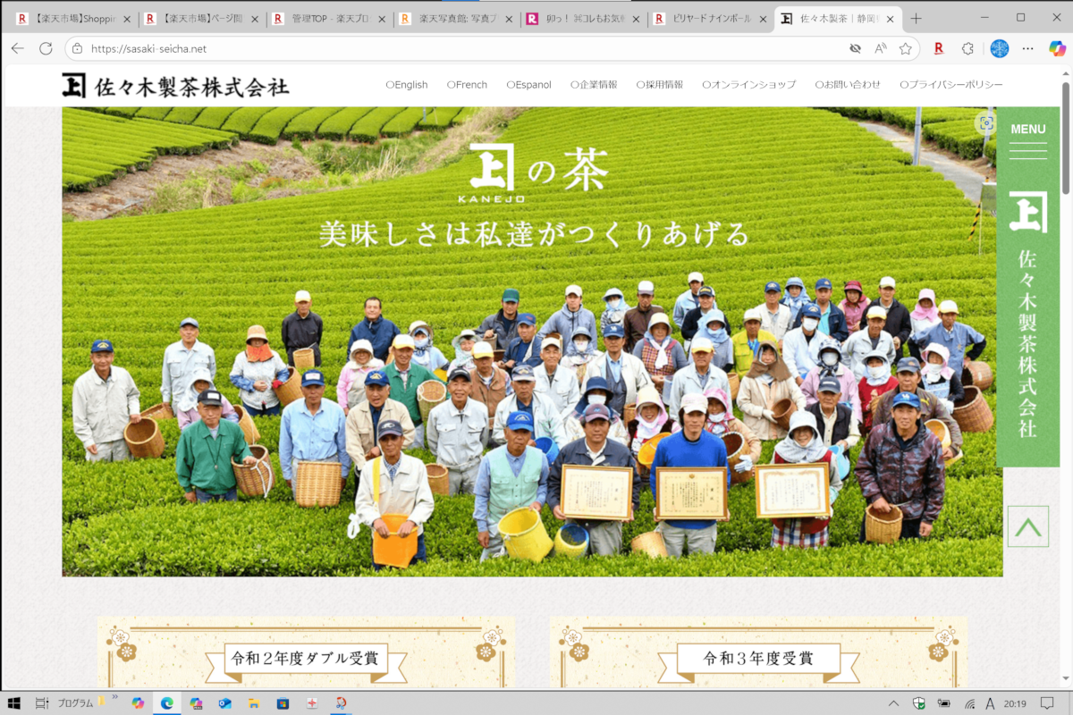Click the English language link
The height and width of the screenshot is (715, 1073).
pyautogui.click(x=407, y=85)
